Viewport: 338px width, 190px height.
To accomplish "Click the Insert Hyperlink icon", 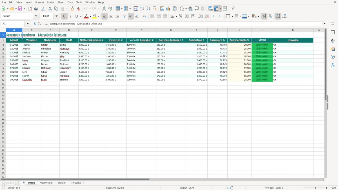I will point(190,9).
